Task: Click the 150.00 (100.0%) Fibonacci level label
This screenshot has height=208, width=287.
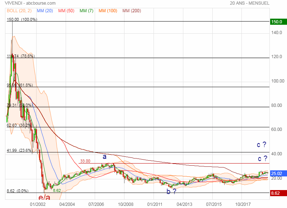Action: (22, 19)
